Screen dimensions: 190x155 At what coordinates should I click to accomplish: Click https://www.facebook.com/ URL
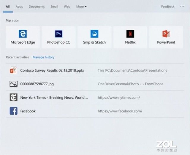coord(120,111)
